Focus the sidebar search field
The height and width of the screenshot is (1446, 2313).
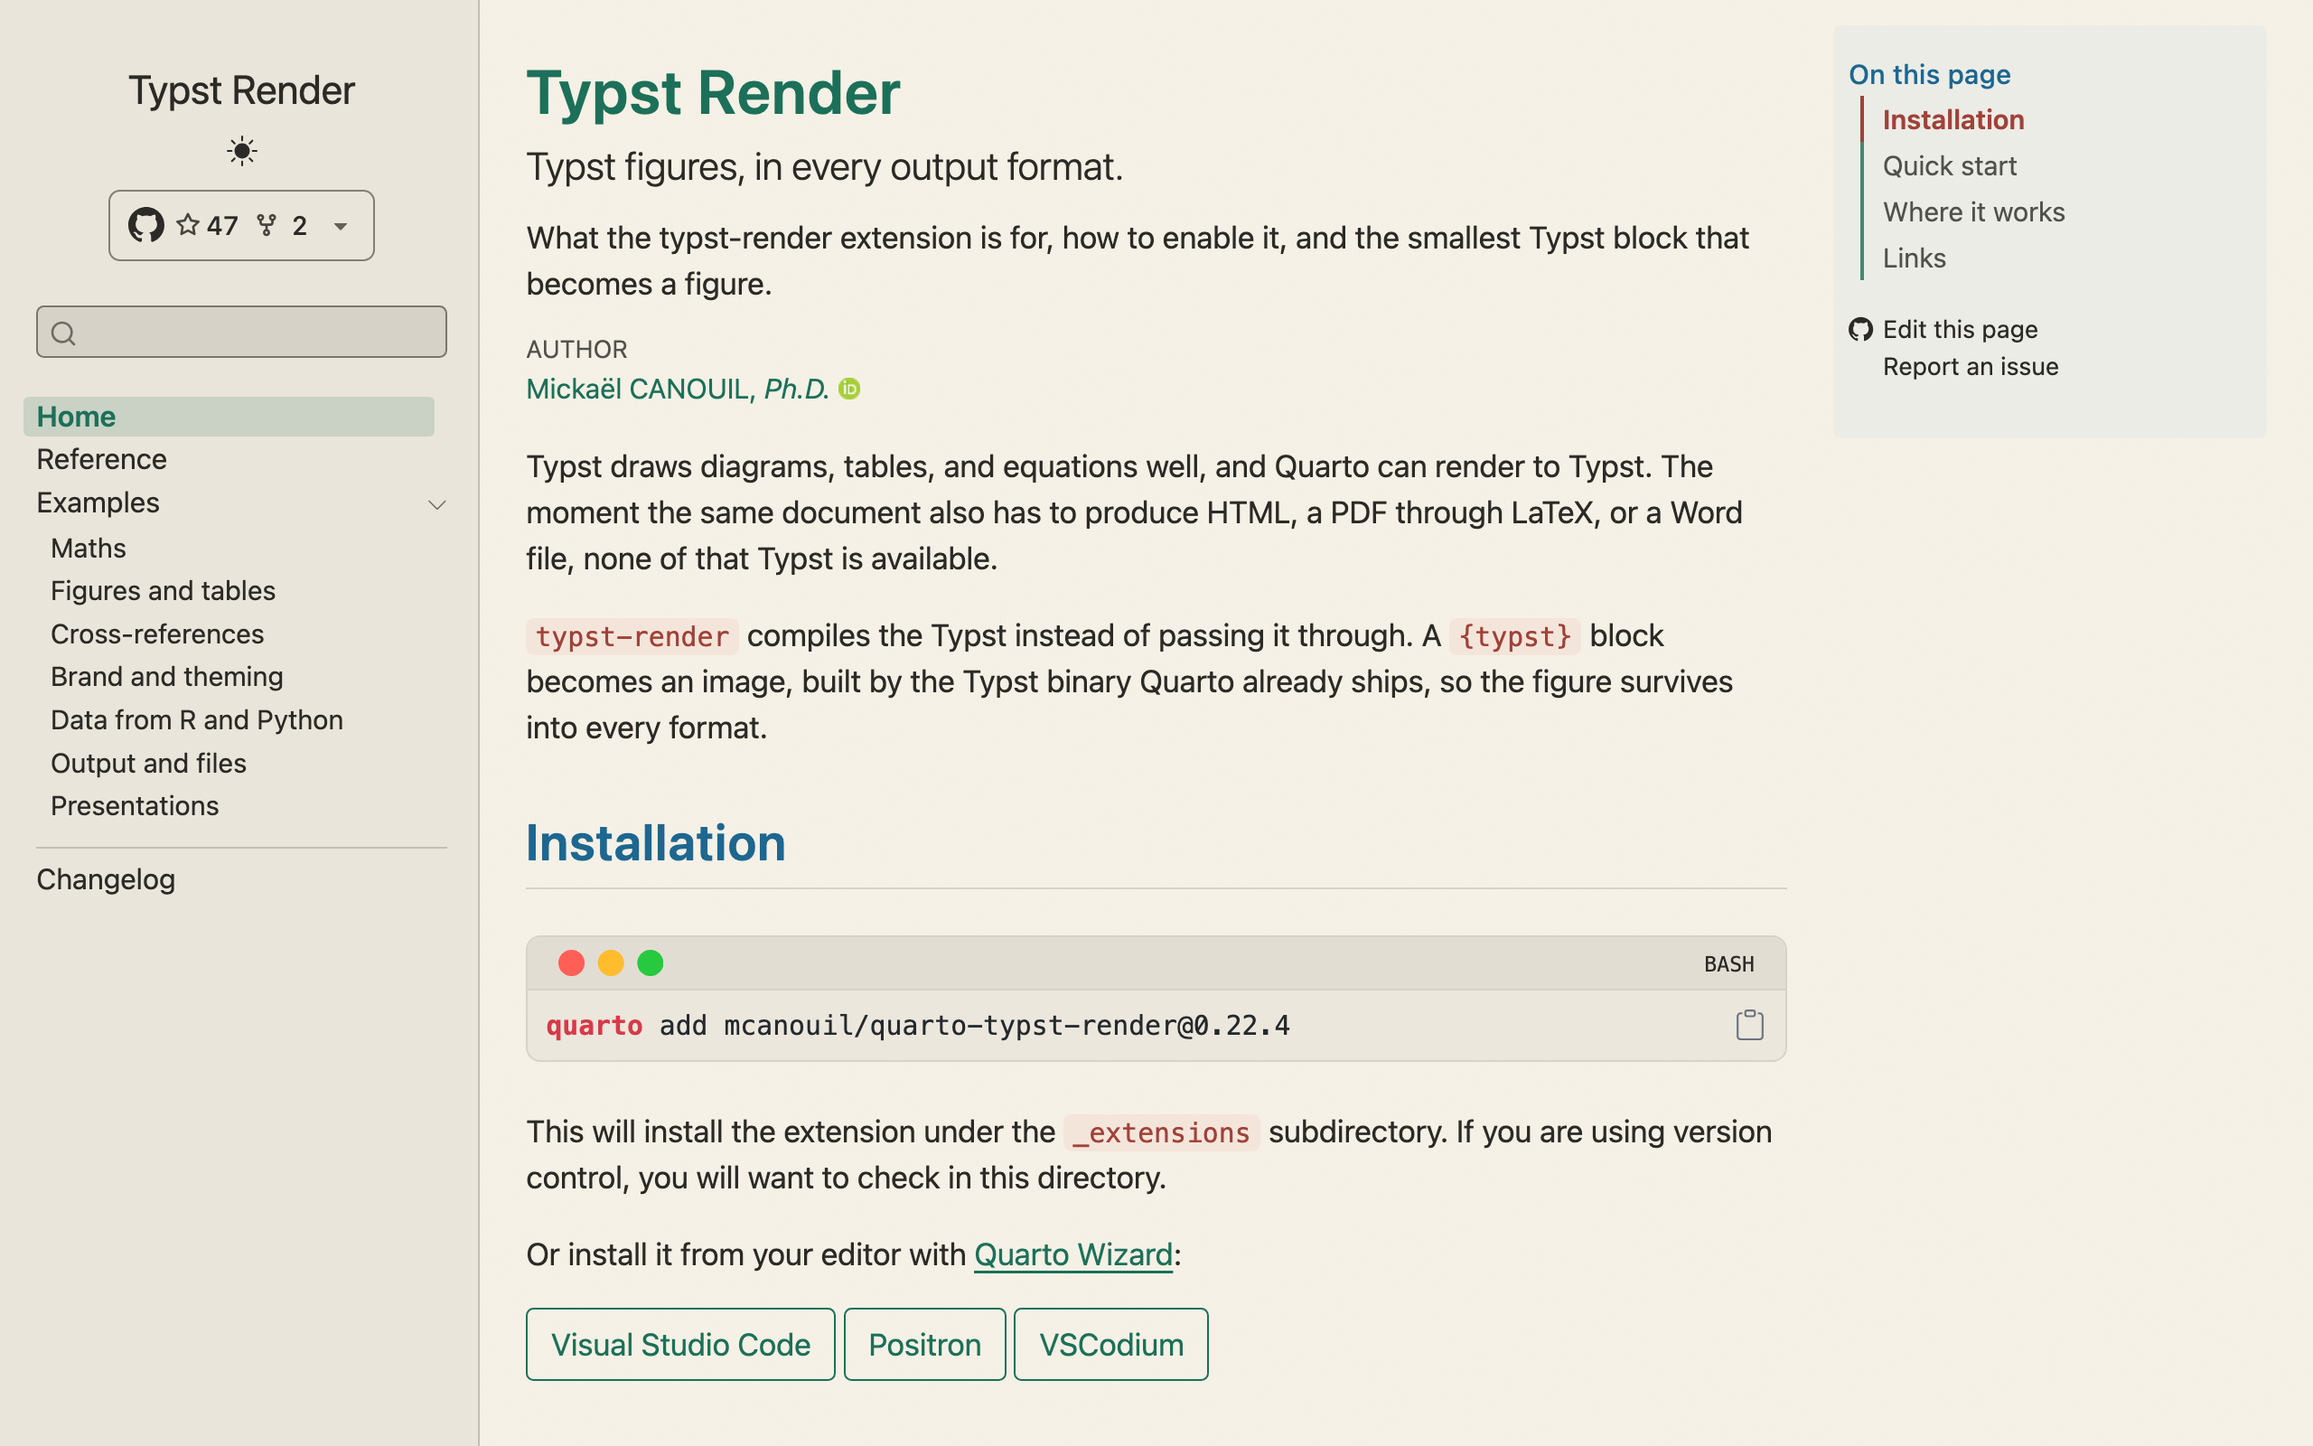pos(241,332)
